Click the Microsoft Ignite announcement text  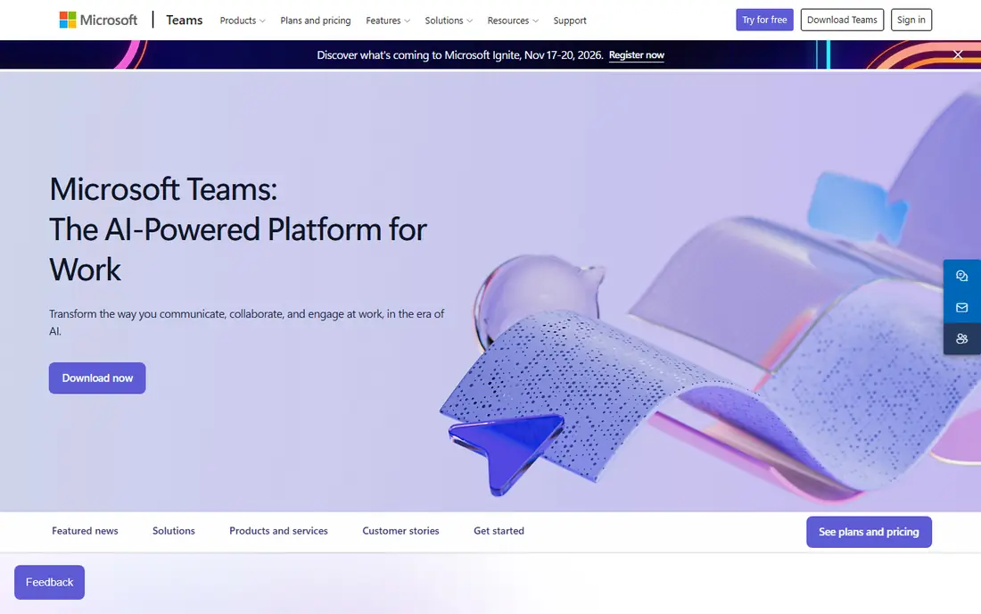[x=460, y=55]
